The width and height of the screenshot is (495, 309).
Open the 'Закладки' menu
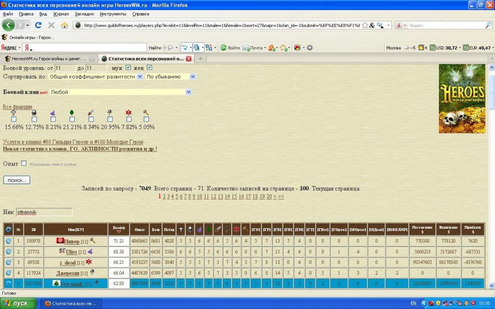click(x=84, y=14)
